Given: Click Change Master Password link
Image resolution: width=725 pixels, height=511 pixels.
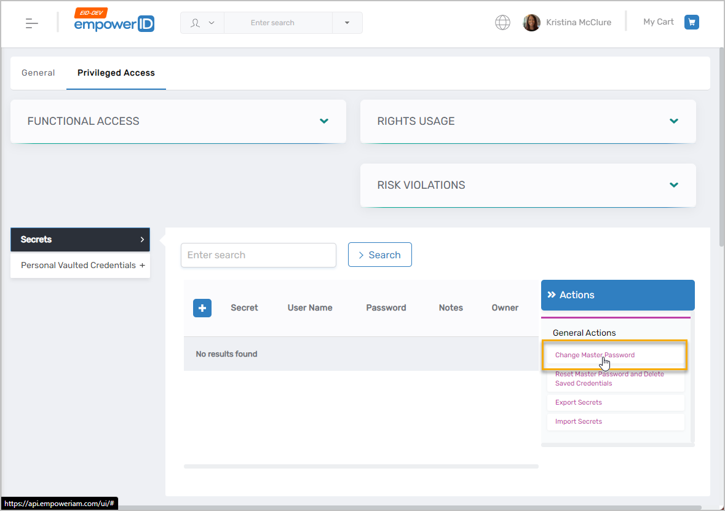Looking at the screenshot, I should tap(595, 355).
